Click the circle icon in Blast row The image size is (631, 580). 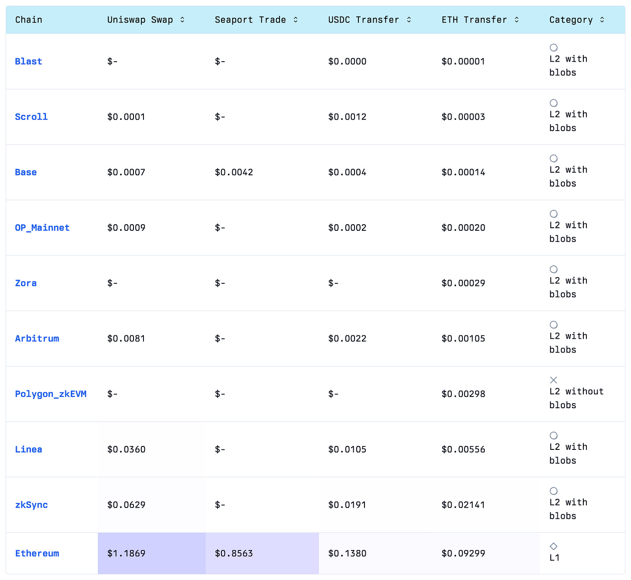(x=553, y=48)
